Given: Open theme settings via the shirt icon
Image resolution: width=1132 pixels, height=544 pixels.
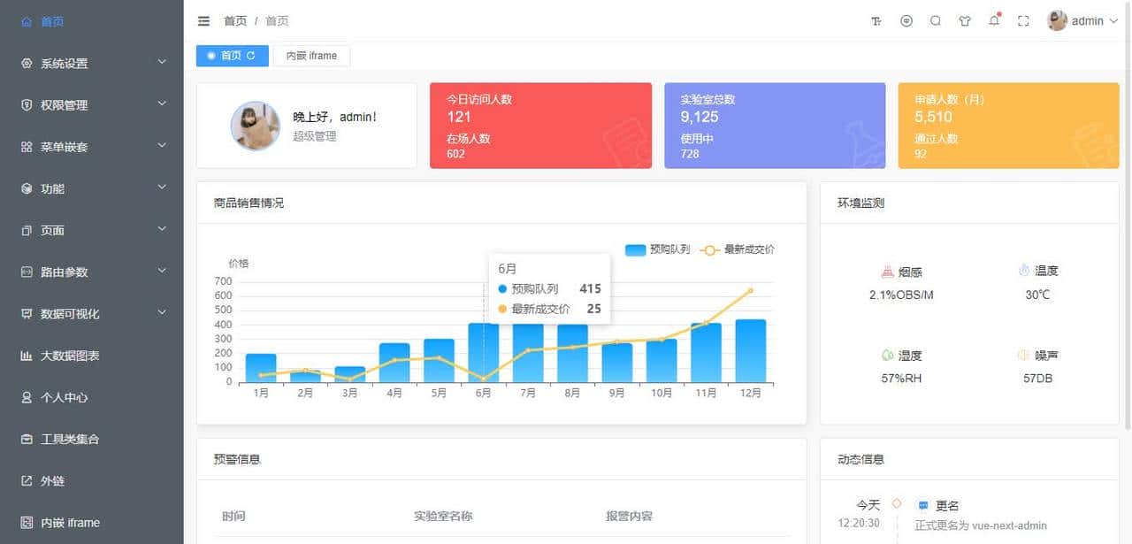Looking at the screenshot, I should [x=965, y=20].
